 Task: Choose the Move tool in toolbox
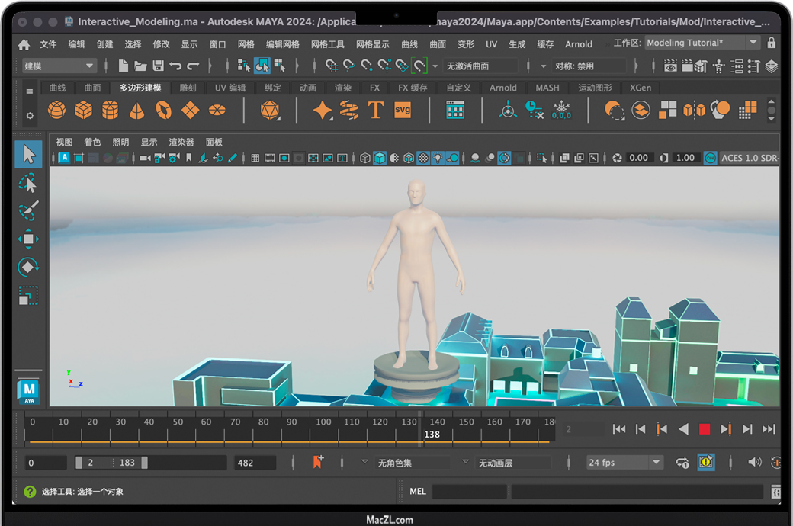pyautogui.click(x=28, y=239)
